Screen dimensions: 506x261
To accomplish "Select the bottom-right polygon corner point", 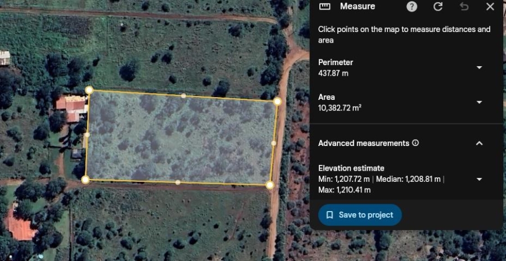I will click(270, 185).
